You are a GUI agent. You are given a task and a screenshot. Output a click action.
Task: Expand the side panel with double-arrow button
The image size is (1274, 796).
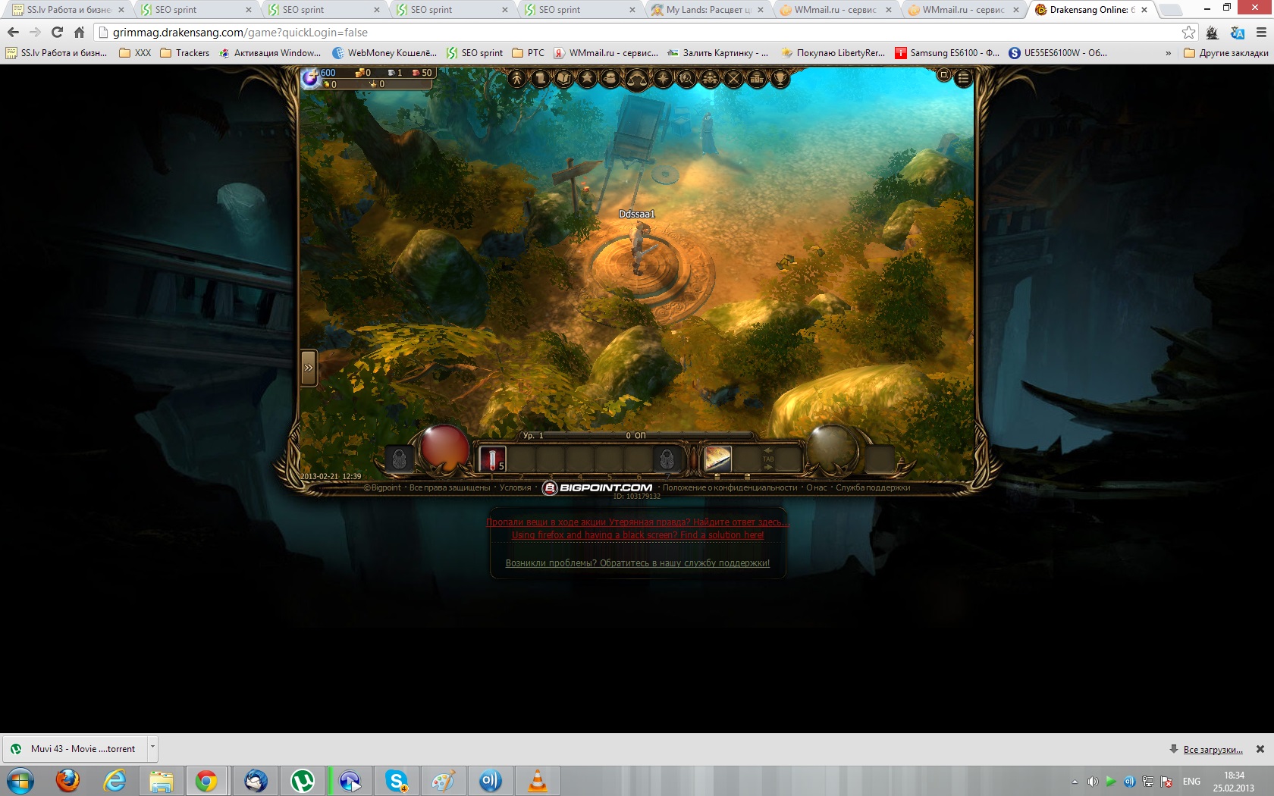click(309, 368)
